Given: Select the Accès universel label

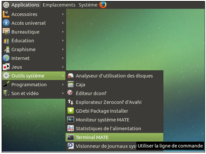Looking at the screenshot, I should pyautogui.click(x=29, y=23).
